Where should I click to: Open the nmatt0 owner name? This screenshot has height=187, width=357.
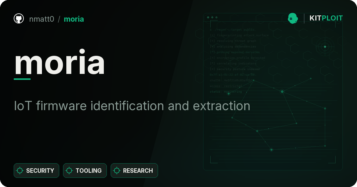[42, 19]
